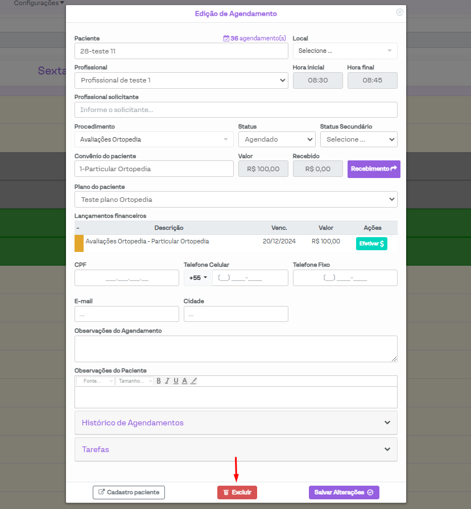This screenshot has height=509, width=471.
Task: Apply underline formatting in patient notes
Action: point(176,381)
